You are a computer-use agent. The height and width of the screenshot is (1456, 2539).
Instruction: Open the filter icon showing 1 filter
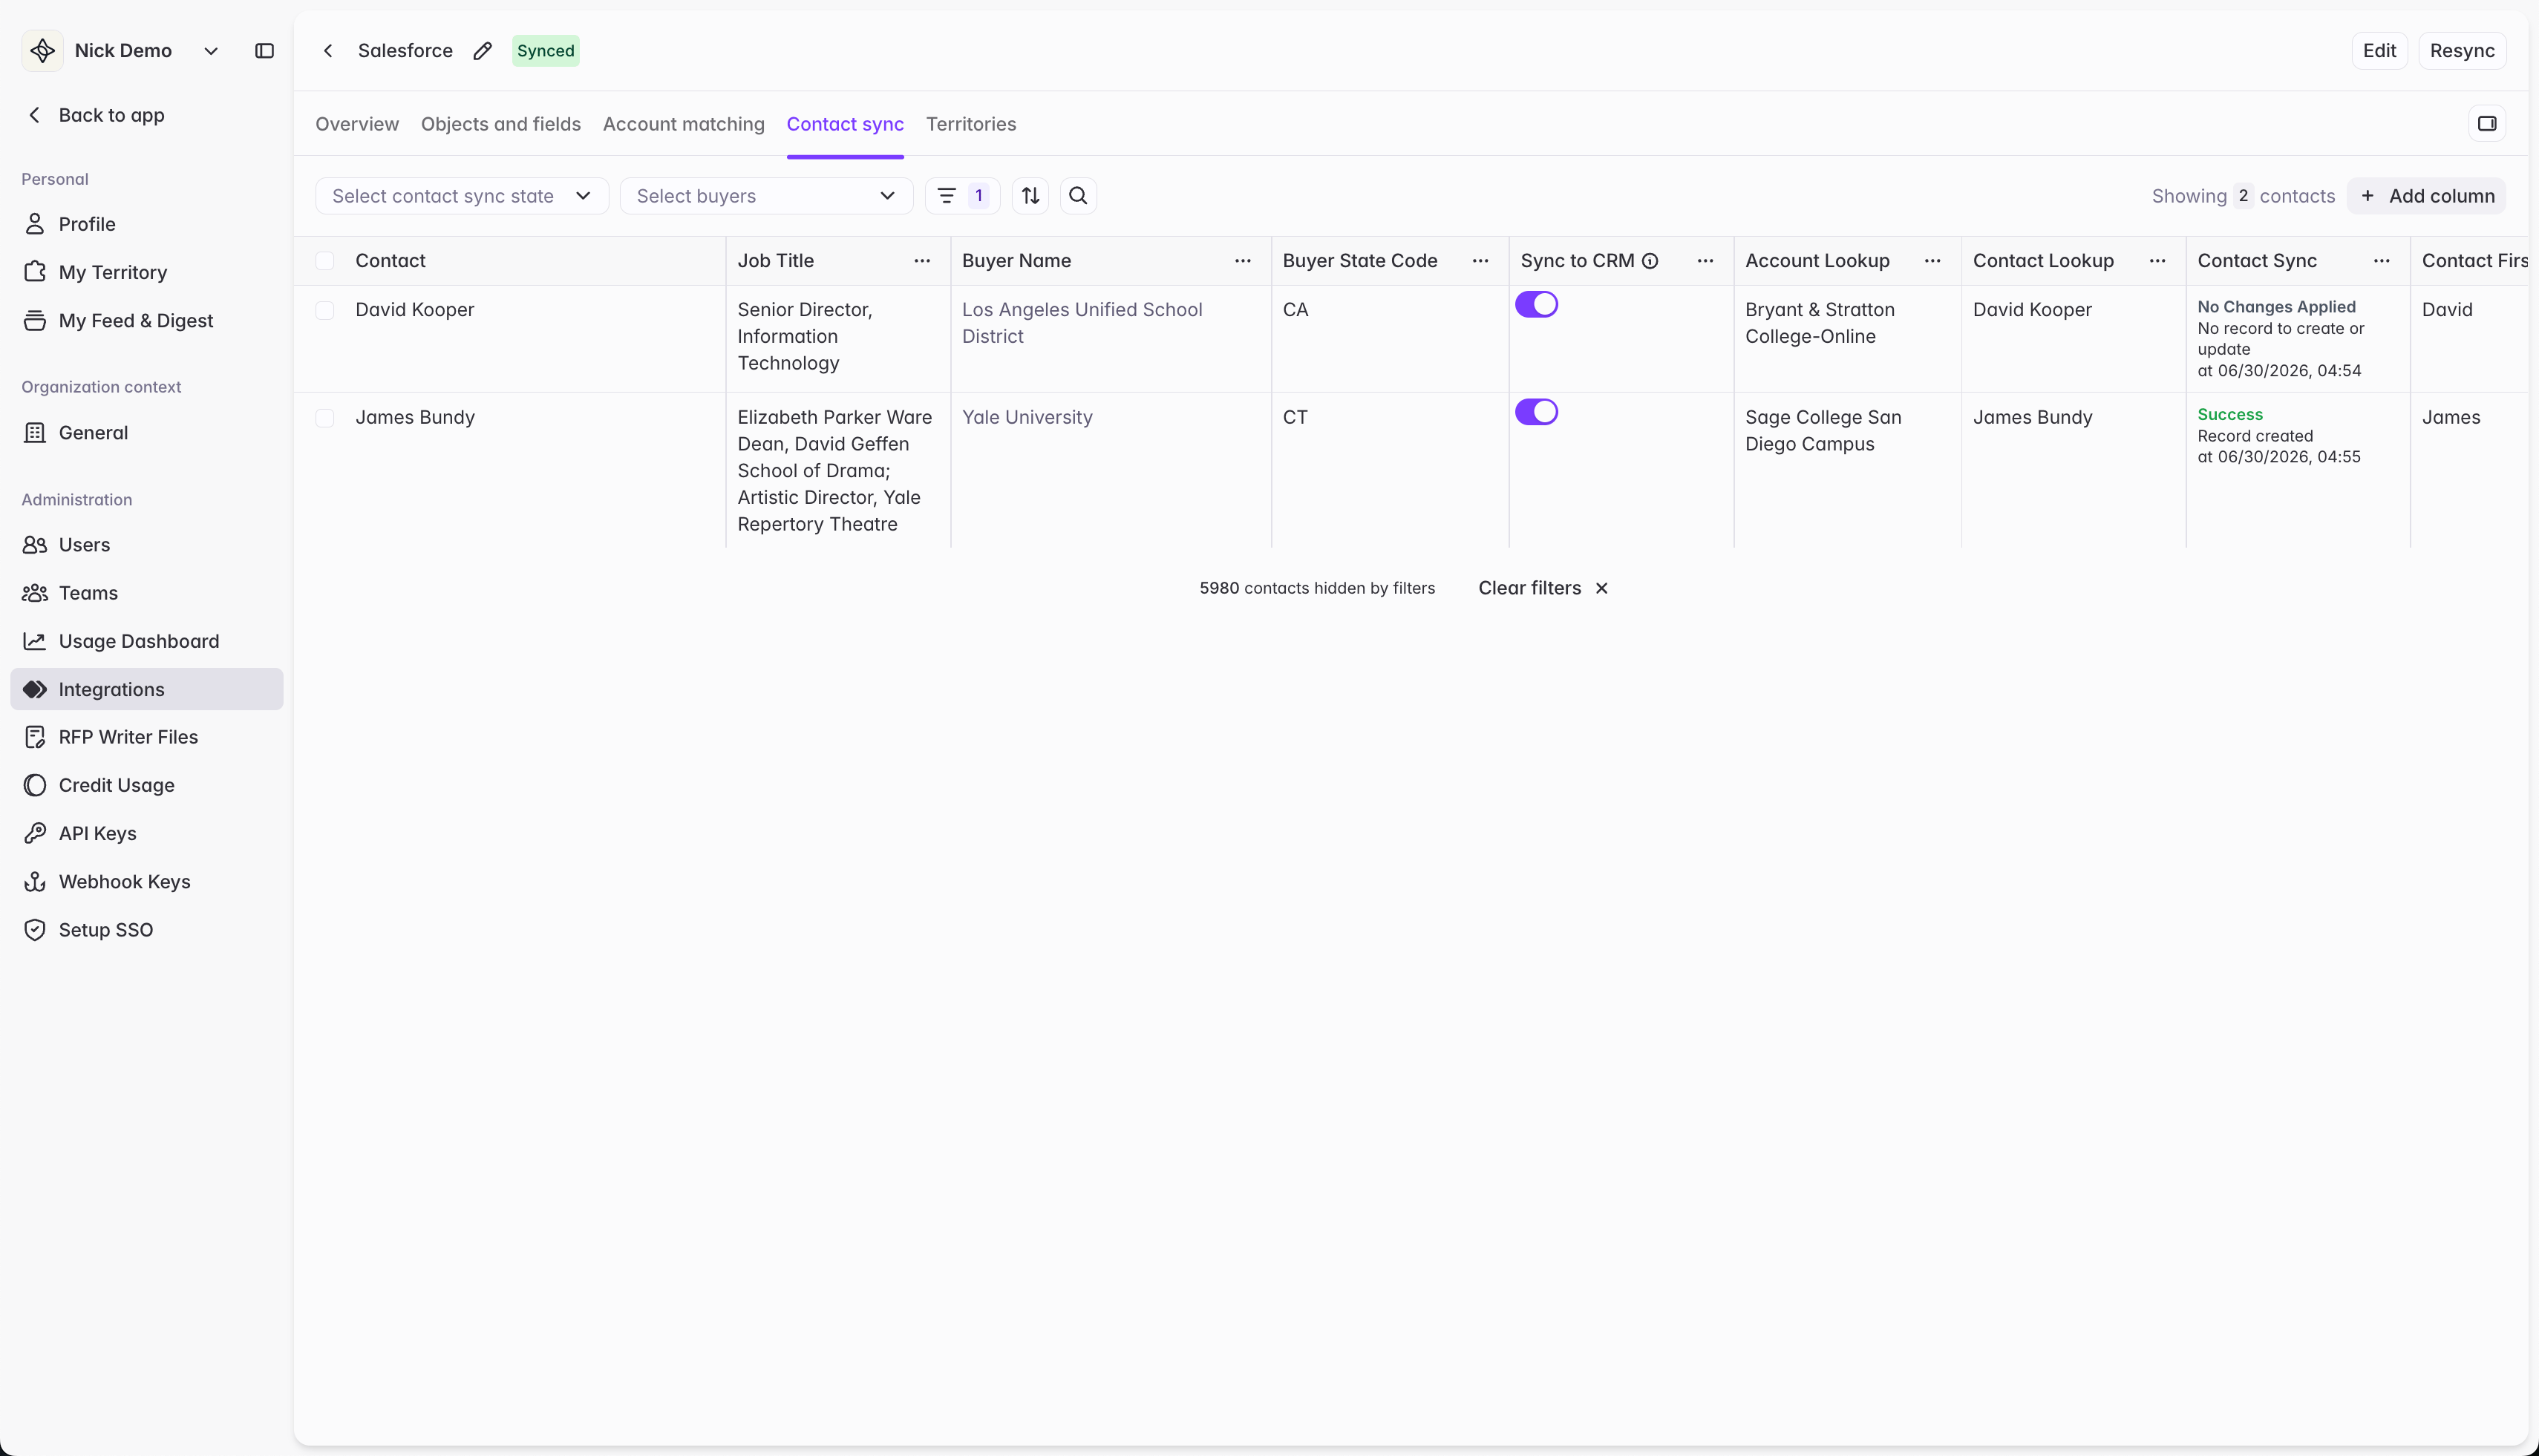(961, 196)
